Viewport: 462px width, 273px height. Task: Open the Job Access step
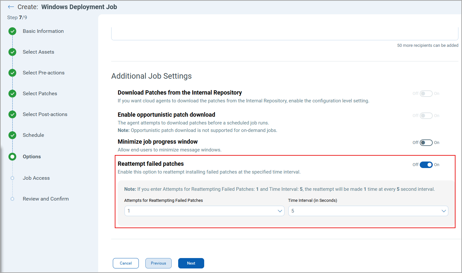pyautogui.click(x=36, y=178)
